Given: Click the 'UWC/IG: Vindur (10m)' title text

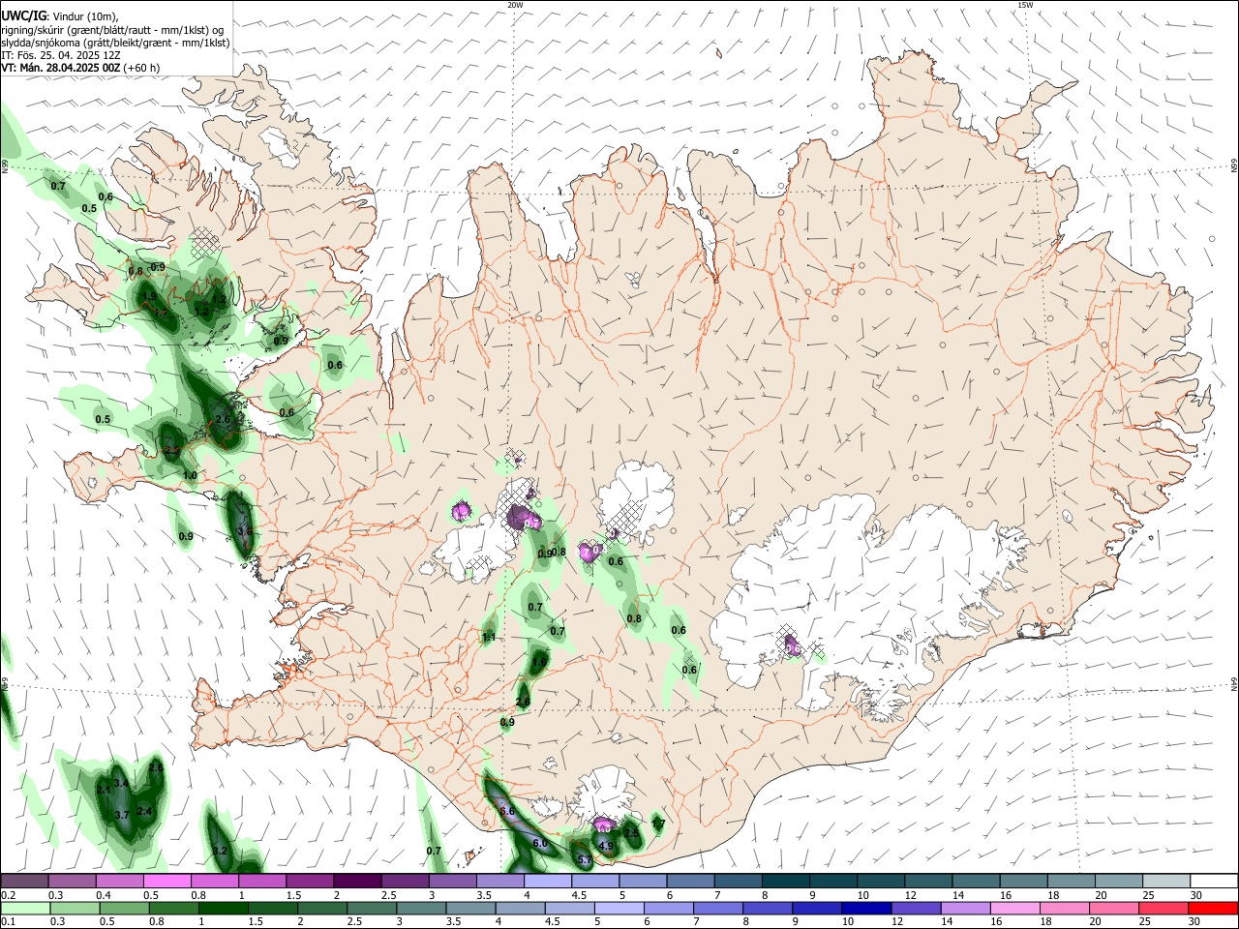Looking at the screenshot, I should pyautogui.click(x=60, y=16).
